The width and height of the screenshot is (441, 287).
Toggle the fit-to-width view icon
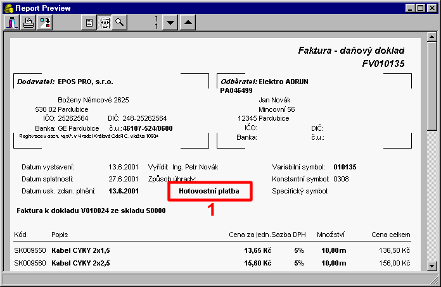pos(104,23)
